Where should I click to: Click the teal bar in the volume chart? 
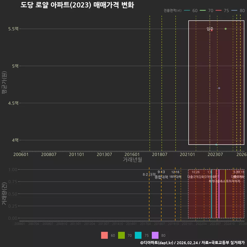tap(211, 194)
